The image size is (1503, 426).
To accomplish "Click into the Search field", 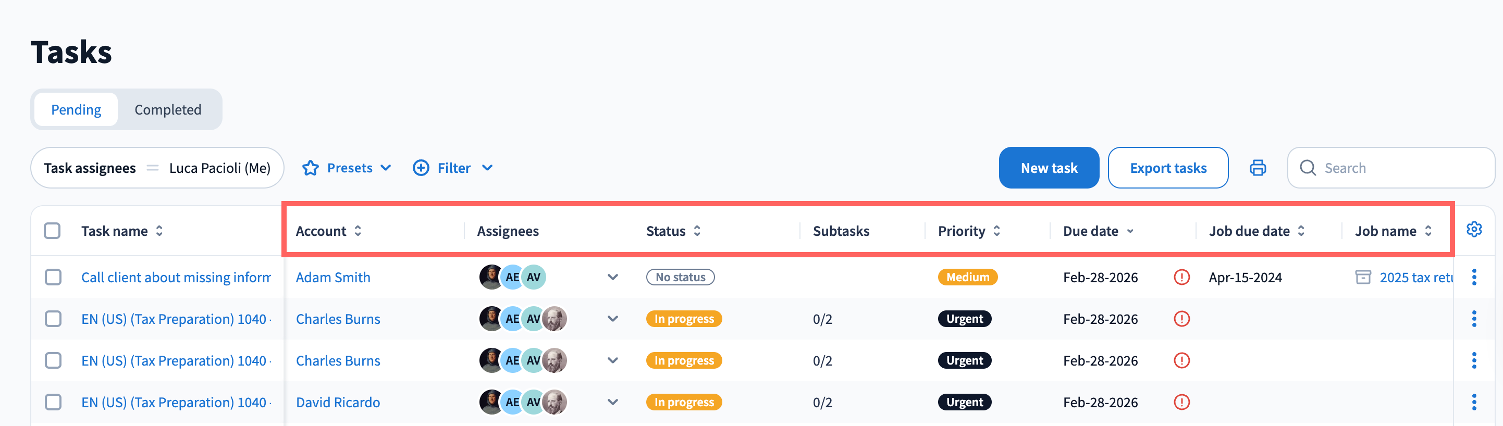I will (x=1400, y=168).
